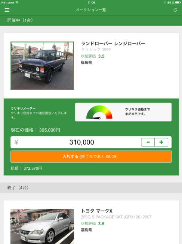Open the hamburger menu
Screen dimensions: 182x244
click(7, 10)
